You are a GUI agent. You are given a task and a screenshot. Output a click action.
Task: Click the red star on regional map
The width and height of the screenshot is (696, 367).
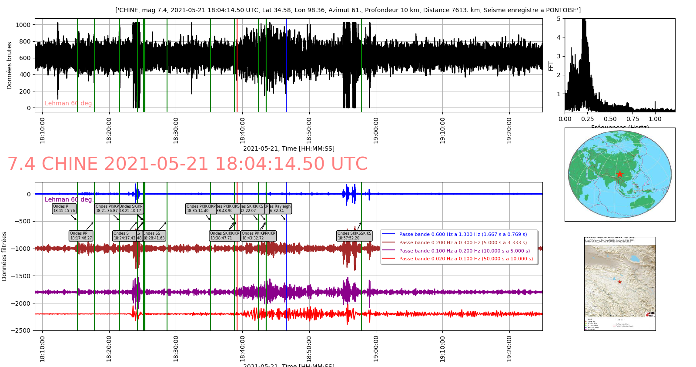coord(619,282)
